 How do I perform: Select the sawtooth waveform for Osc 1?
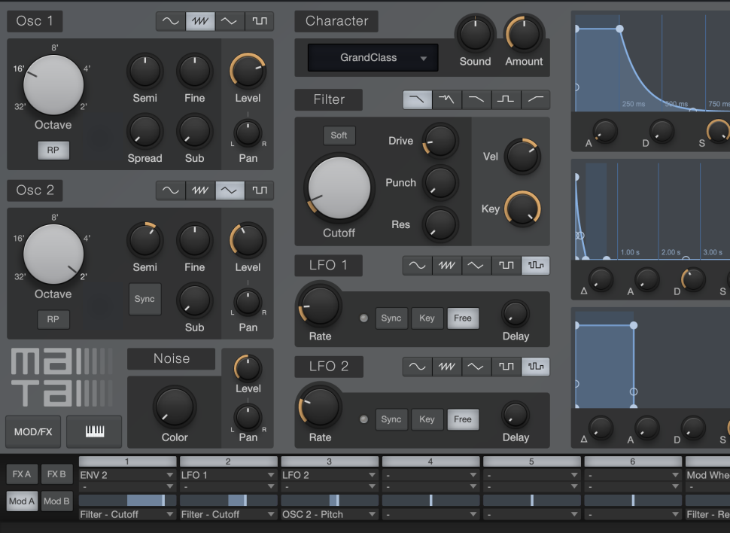200,21
